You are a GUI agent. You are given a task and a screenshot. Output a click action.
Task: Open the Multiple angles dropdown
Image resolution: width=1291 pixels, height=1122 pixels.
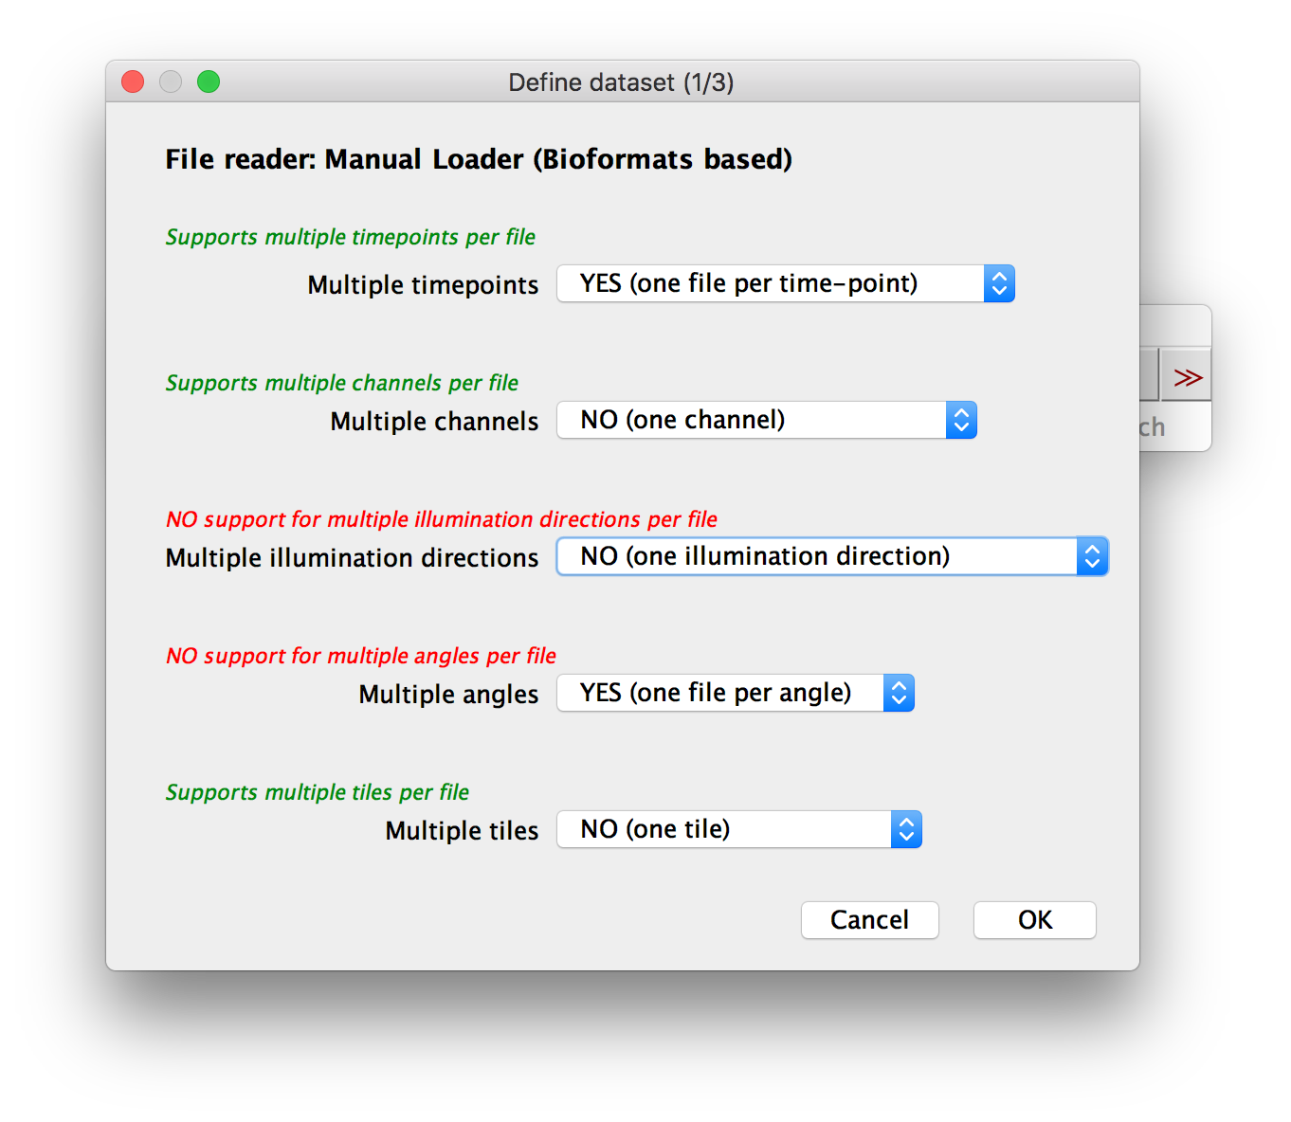tap(736, 693)
